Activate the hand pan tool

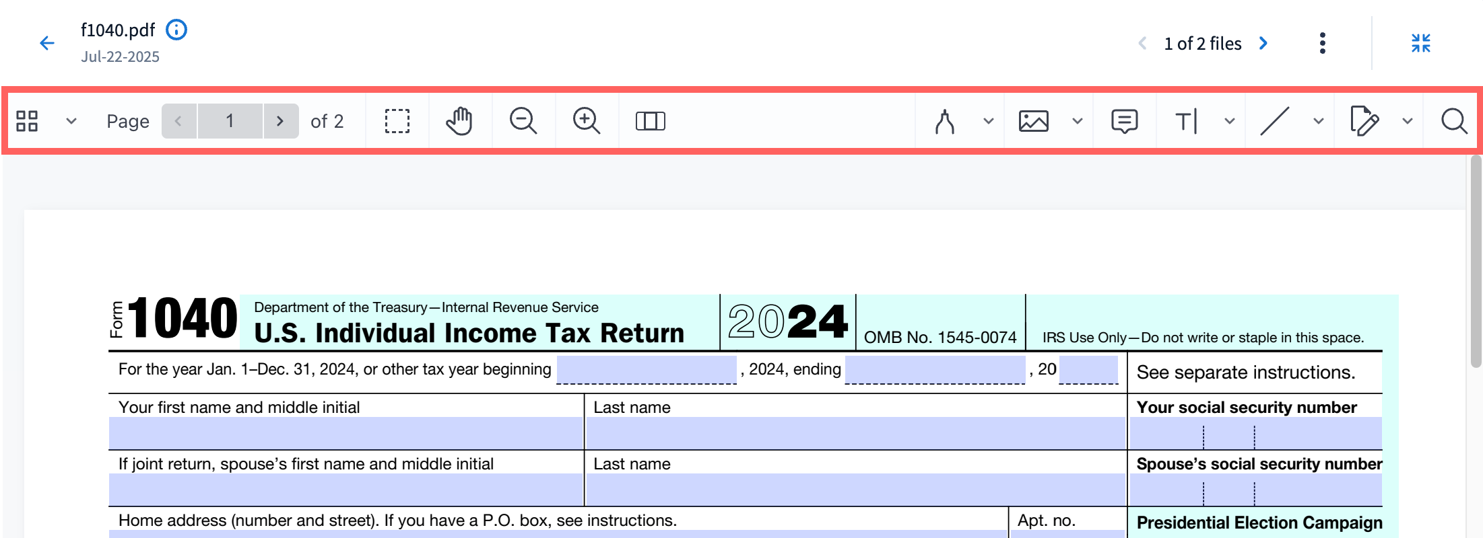click(459, 121)
